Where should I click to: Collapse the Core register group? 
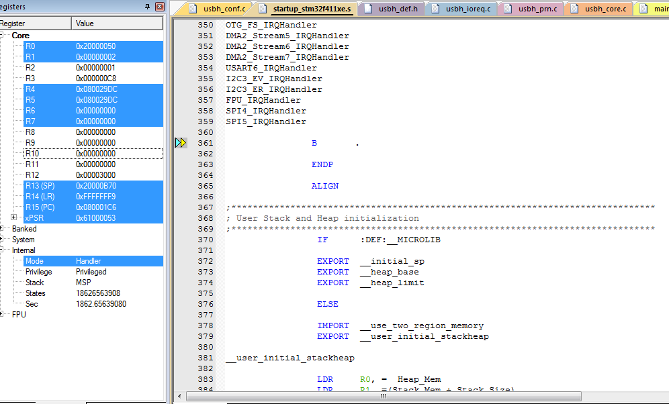point(2,35)
